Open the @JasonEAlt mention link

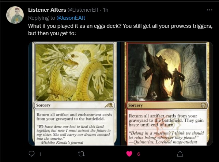pyautogui.click(x=71, y=18)
